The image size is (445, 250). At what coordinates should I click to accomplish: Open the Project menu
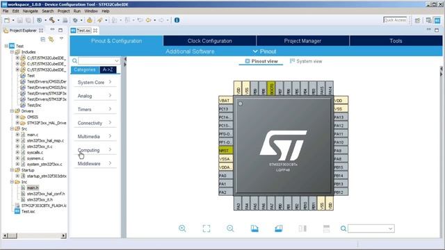[x=63, y=11]
